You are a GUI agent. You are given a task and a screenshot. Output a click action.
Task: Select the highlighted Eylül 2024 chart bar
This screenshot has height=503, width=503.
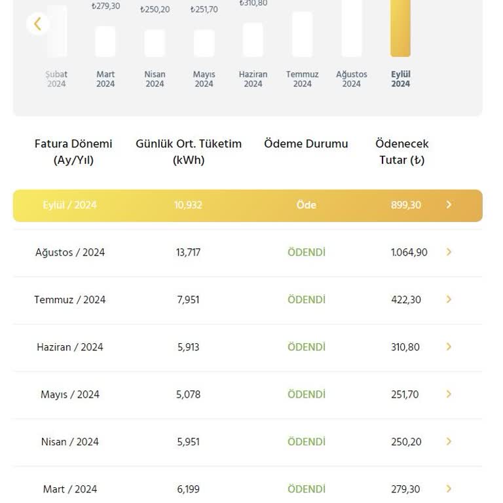coord(400,29)
